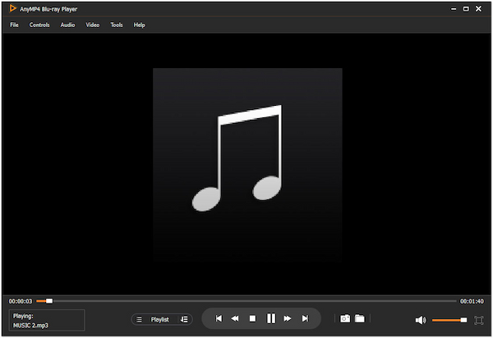Open the snapshot folder icon

360,318
